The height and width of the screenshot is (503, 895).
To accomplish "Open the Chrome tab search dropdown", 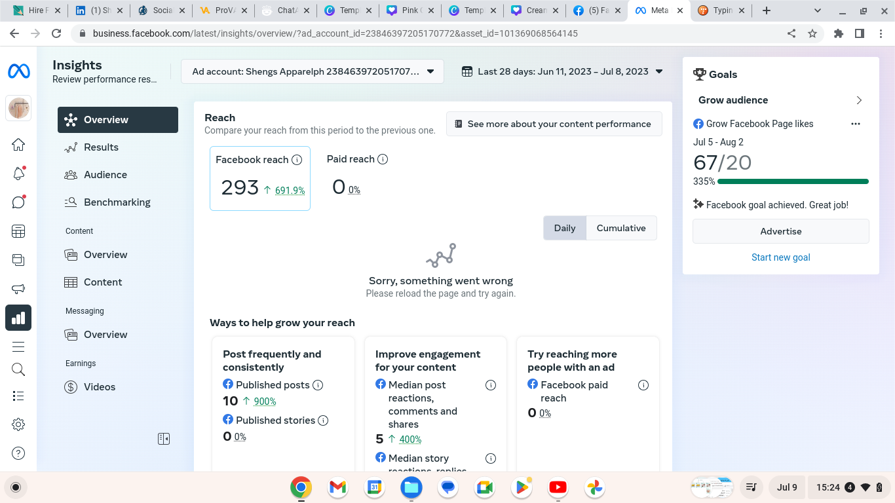I will coord(818,10).
